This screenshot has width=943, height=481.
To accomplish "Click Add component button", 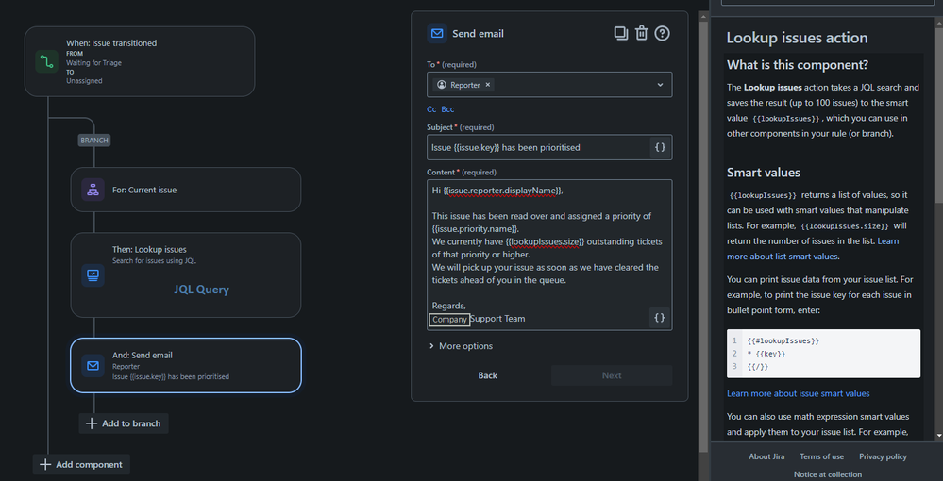I will (81, 464).
